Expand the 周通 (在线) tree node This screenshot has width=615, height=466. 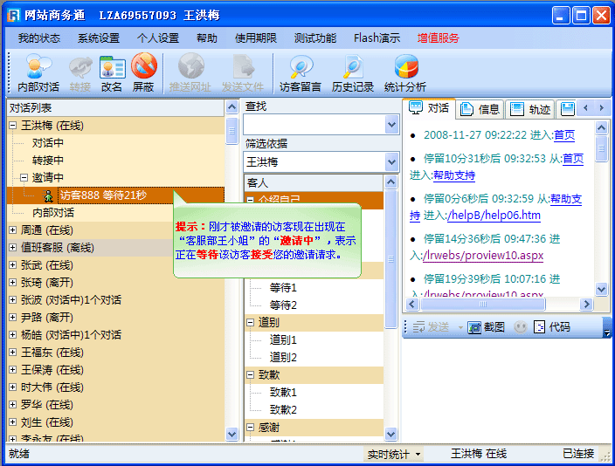coord(13,230)
